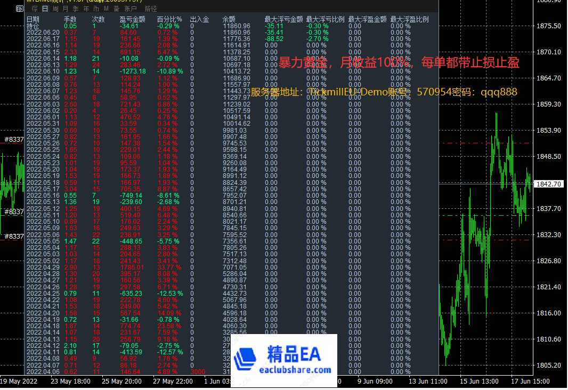This screenshot has height=390, width=568.
Task: Select the 2022.06.10 date cell
Action: [43, 72]
